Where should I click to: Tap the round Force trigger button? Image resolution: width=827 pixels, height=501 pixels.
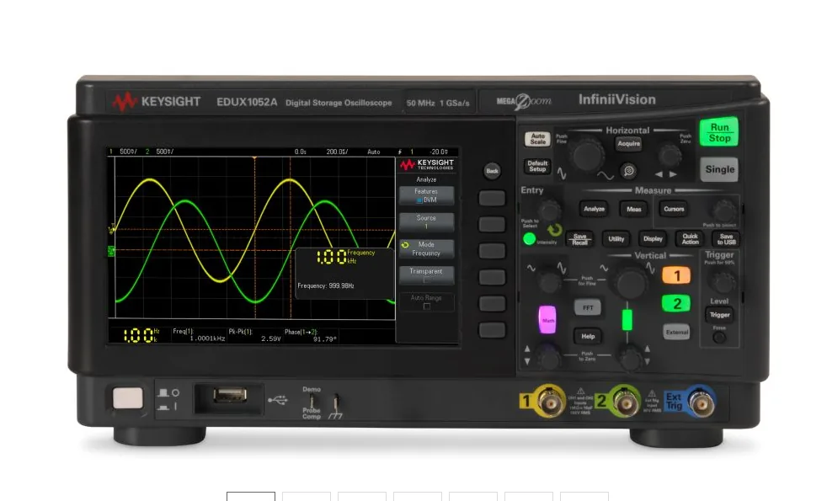click(x=719, y=338)
